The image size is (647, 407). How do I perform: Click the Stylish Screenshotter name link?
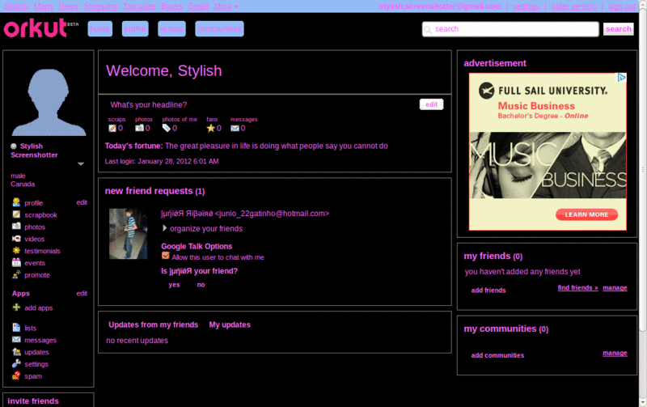[x=34, y=151]
